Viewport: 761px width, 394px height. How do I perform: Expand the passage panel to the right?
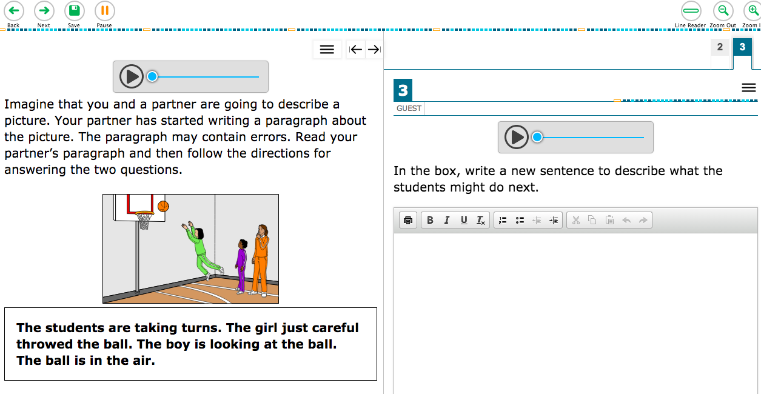point(374,50)
